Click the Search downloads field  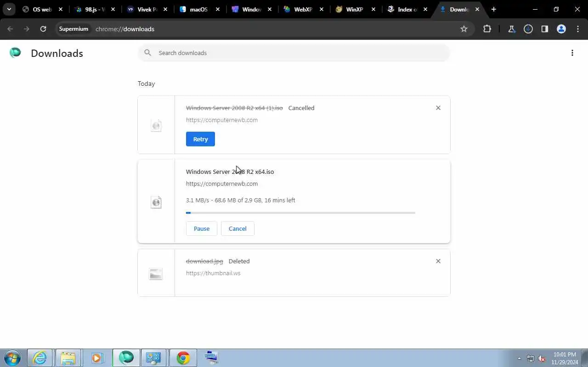[294, 53]
